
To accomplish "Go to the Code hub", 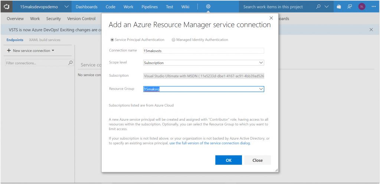I will tap(111, 7).
